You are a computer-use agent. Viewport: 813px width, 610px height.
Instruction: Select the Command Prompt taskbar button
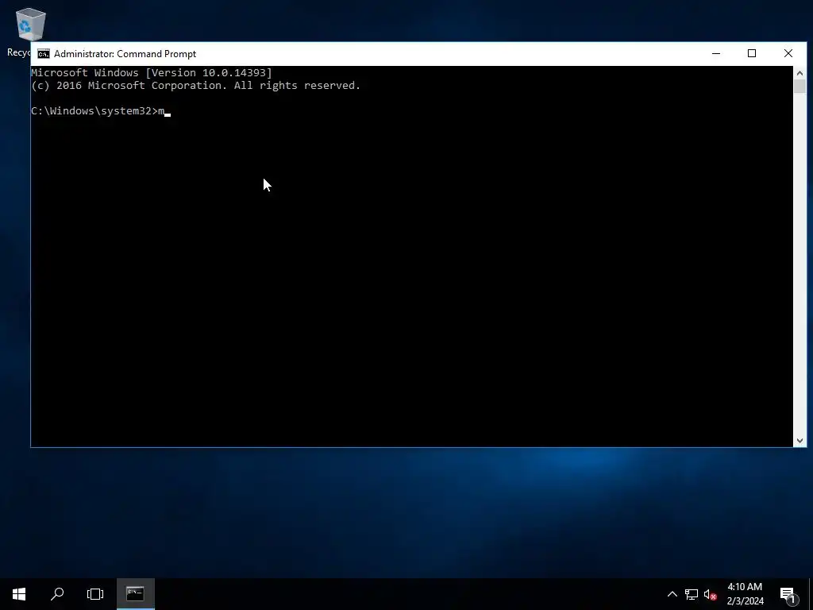(135, 594)
